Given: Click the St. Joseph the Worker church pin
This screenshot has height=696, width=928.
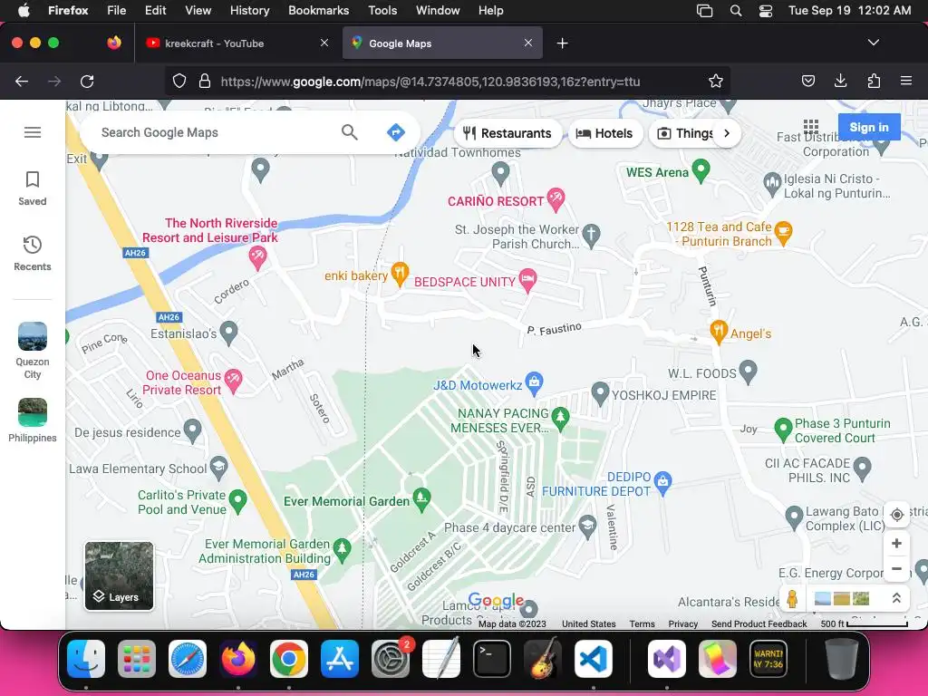Looking at the screenshot, I should point(591,235).
